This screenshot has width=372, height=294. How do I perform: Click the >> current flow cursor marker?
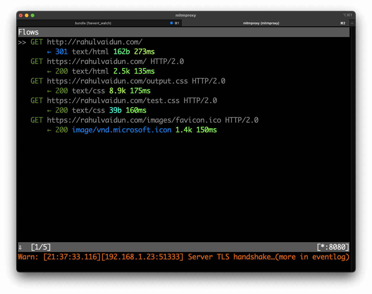point(22,42)
